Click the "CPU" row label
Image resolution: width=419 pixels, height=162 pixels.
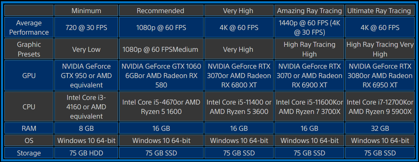tap(29, 107)
